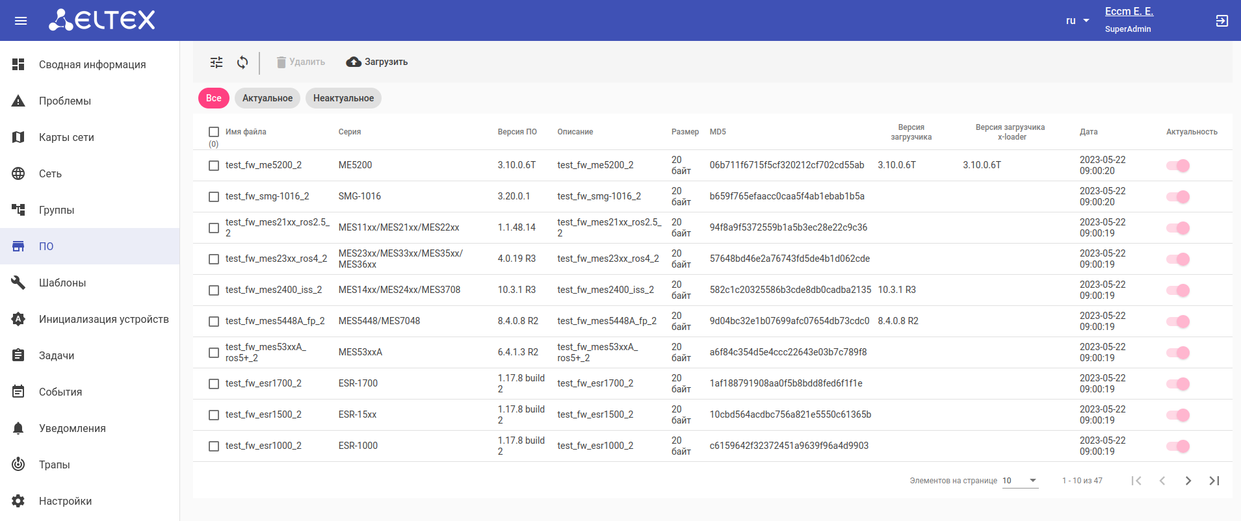Sort by Серия column header

350,132
